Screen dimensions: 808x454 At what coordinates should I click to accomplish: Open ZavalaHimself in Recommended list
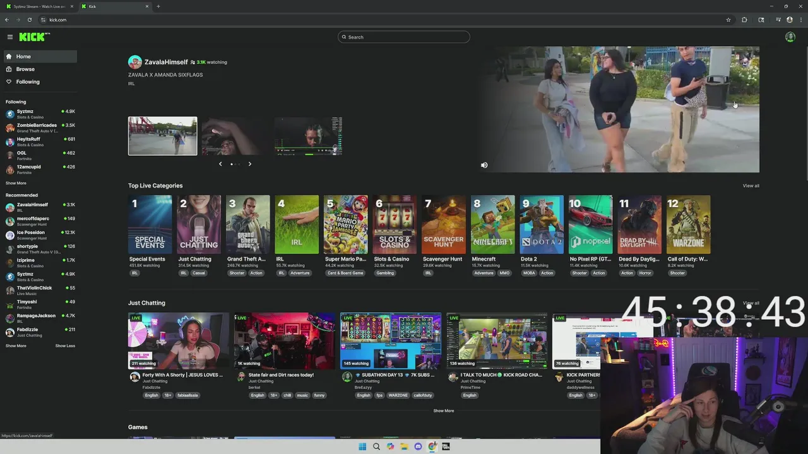[40, 207]
